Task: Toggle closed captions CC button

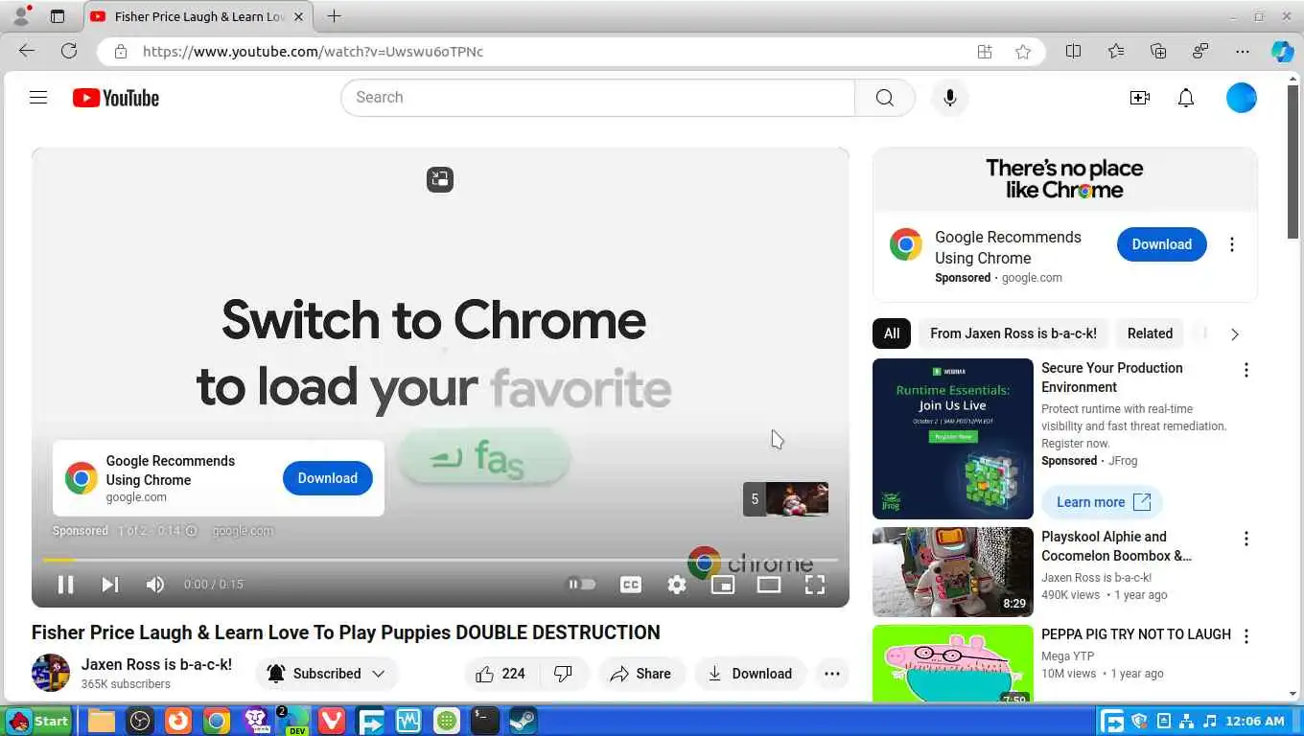Action: (630, 584)
